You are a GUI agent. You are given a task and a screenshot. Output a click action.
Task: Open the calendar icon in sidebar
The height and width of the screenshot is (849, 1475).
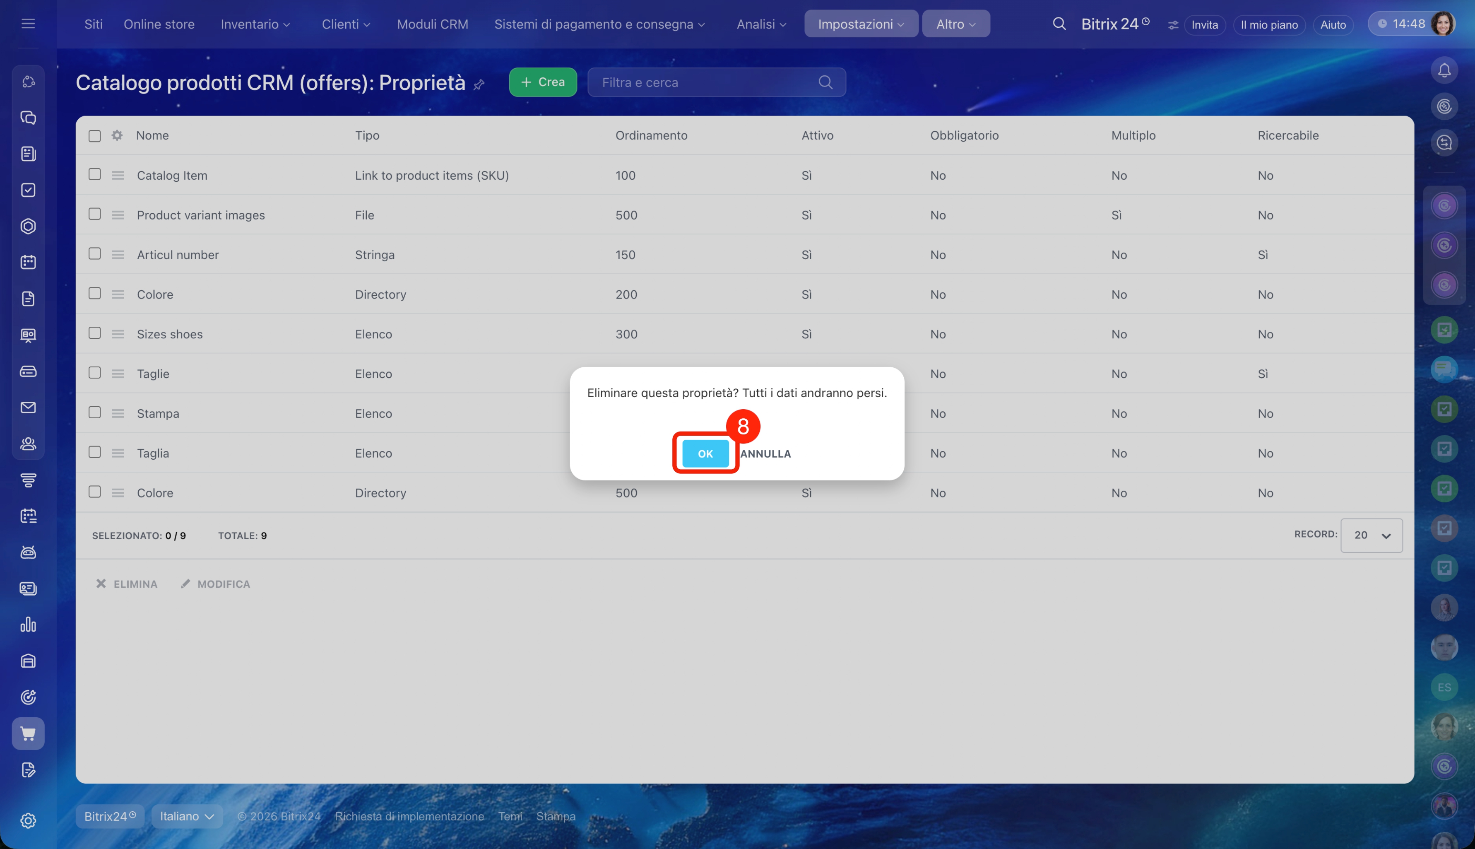pos(28,263)
